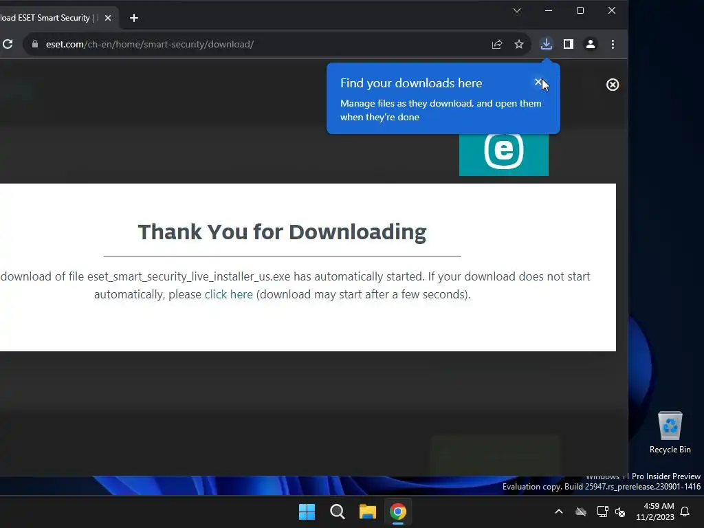
Task: Click the eset.com address bar URL
Action: (149, 44)
